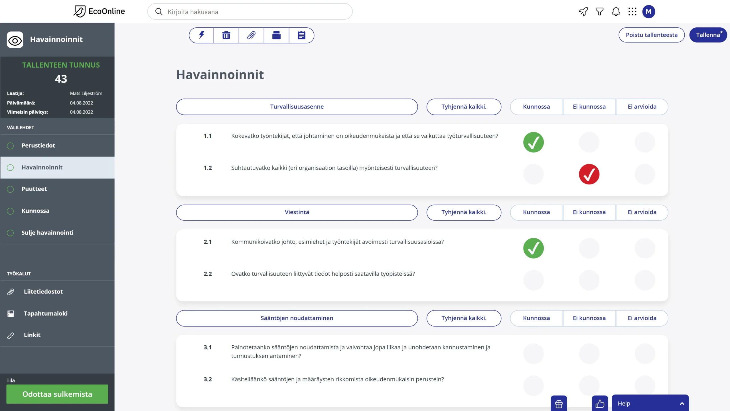Open notifications bell icon
Screen dimensions: 730x411
(616, 12)
